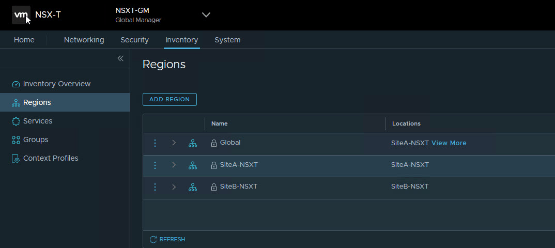Click the REFRESH button label

pyautogui.click(x=173, y=240)
